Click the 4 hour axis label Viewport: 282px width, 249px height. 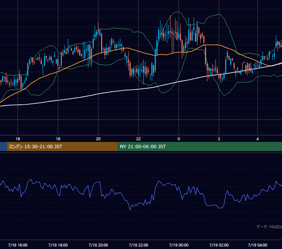point(258,139)
